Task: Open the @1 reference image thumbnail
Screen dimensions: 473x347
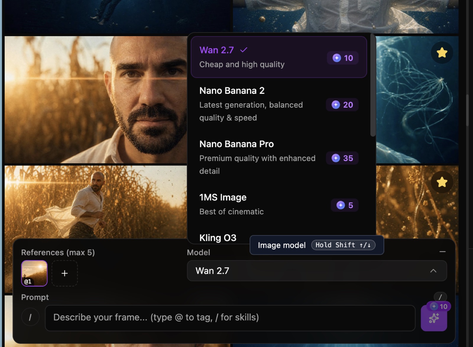Action: pos(34,273)
